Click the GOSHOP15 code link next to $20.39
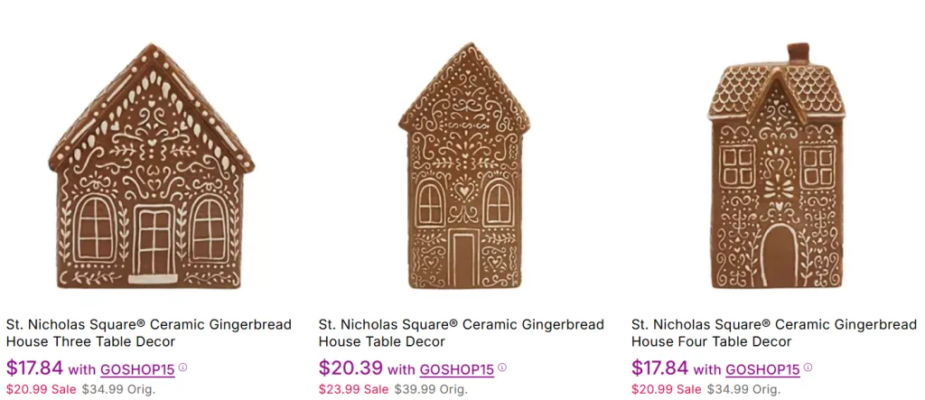 456,369
